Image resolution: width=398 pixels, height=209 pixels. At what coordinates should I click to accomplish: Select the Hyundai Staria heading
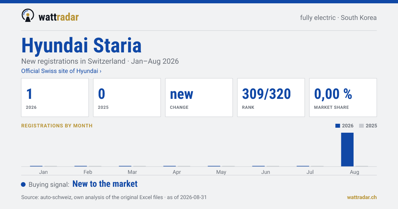click(82, 45)
